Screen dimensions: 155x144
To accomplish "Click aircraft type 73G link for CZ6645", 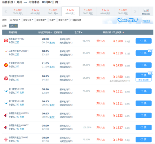I will [17, 141].
